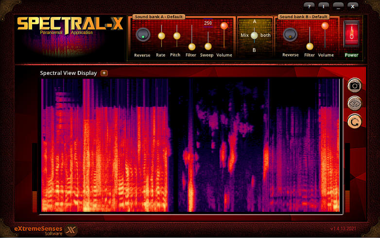Open help with the question mark button
The image size is (380, 238).
tap(309, 6)
